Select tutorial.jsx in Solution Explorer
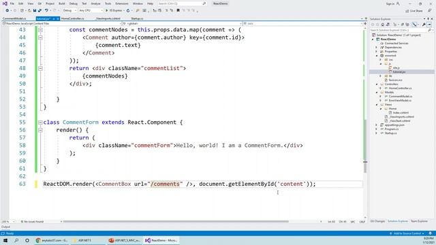The width and height of the screenshot is (436, 245). (x=399, y=72)
